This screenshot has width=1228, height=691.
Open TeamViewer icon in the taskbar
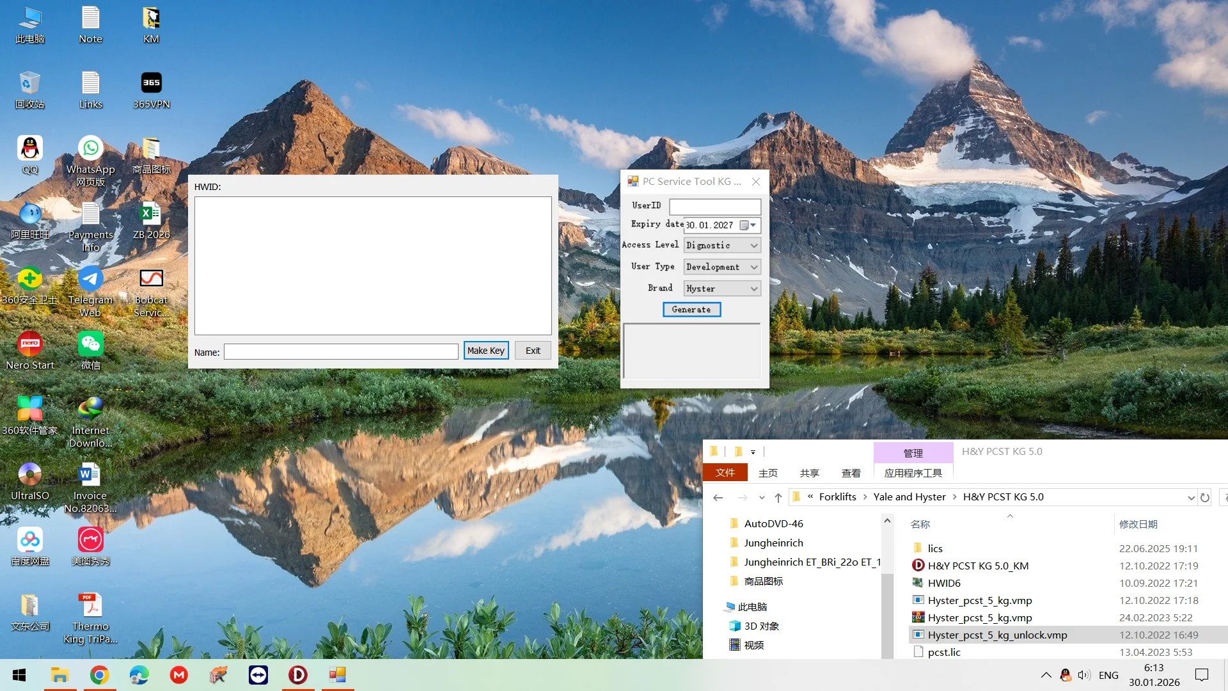click(258, 675)
